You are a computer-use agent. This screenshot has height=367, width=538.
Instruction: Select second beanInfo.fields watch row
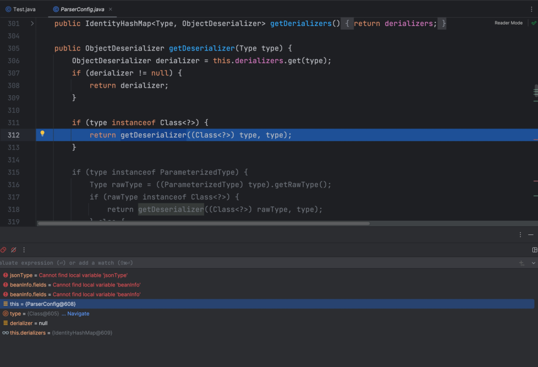click(x=267, y=294)
